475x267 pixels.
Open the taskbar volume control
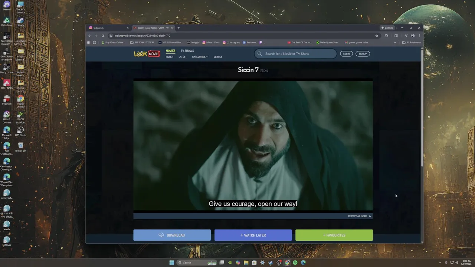tap(456, 263)
